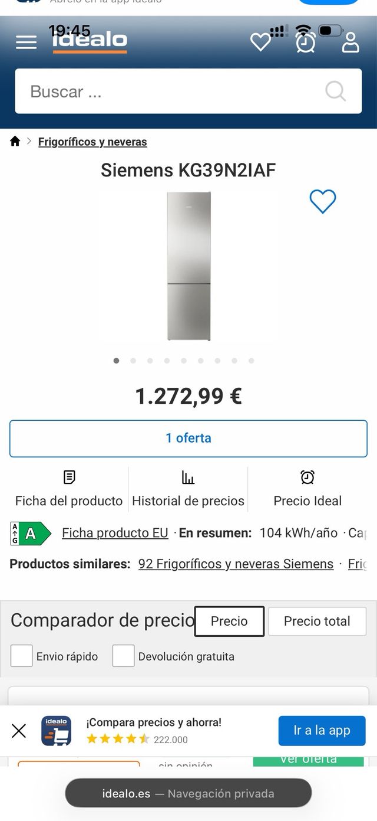Open the user account icon
Viewport: 377px width, 821px height.
click(x=350, y=42)
